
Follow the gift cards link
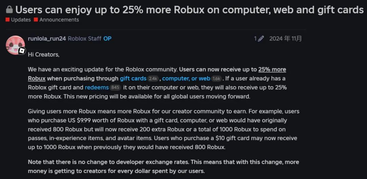point(133,79)
